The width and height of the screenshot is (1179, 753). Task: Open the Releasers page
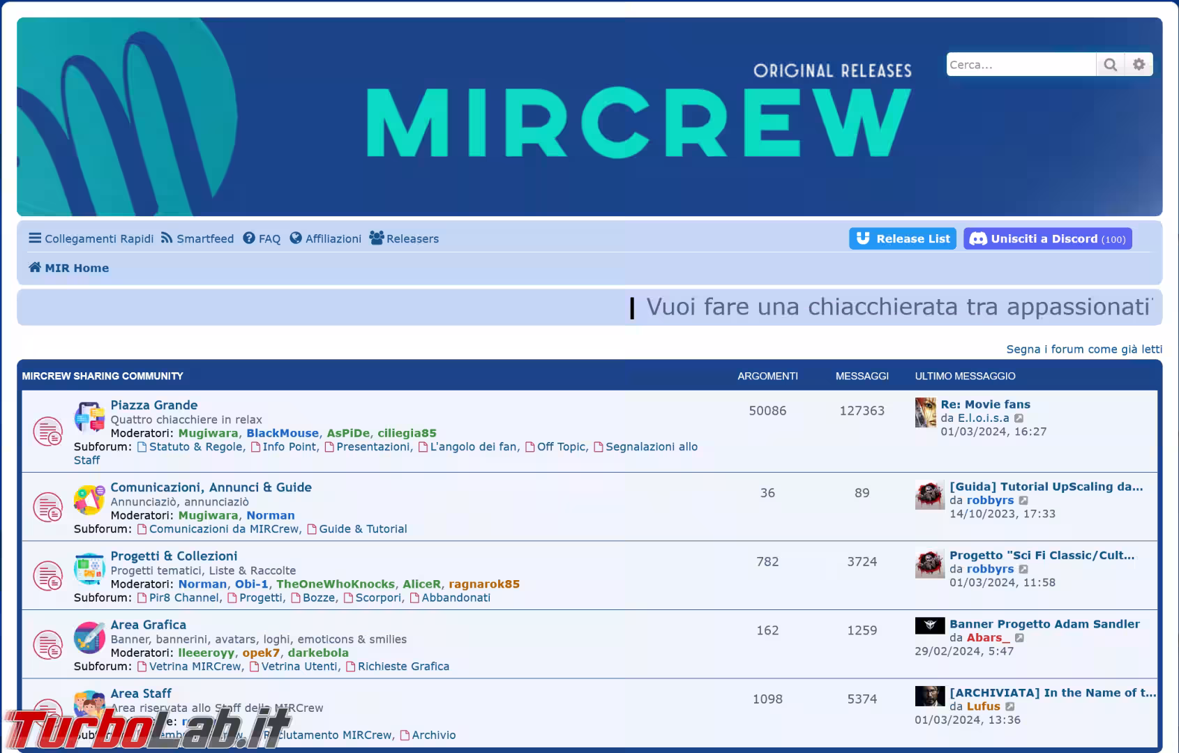404,238
